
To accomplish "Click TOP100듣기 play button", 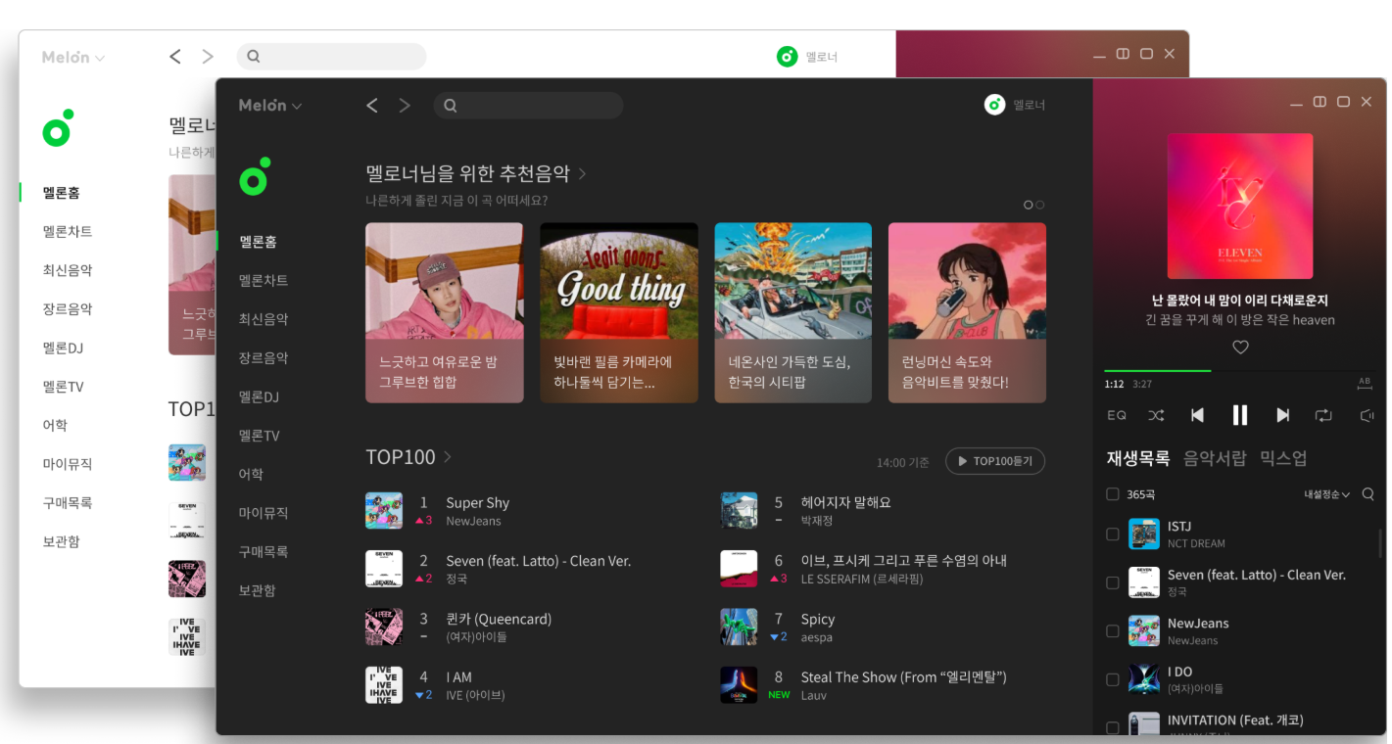I will [x=995, y=461].
